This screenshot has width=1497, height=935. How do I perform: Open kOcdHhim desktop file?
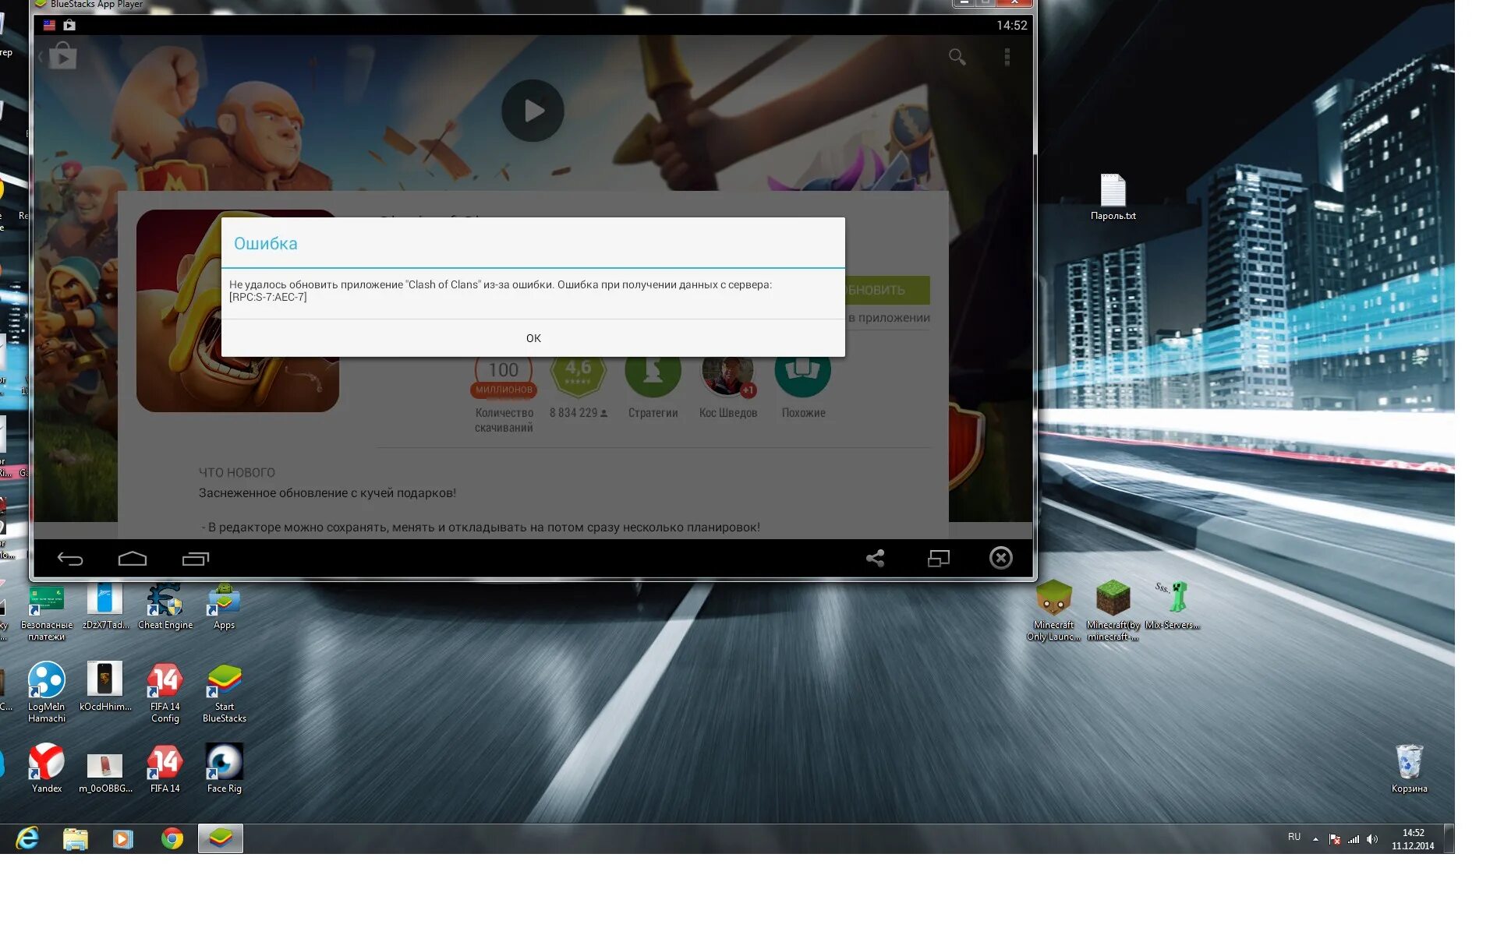point(105,686)
